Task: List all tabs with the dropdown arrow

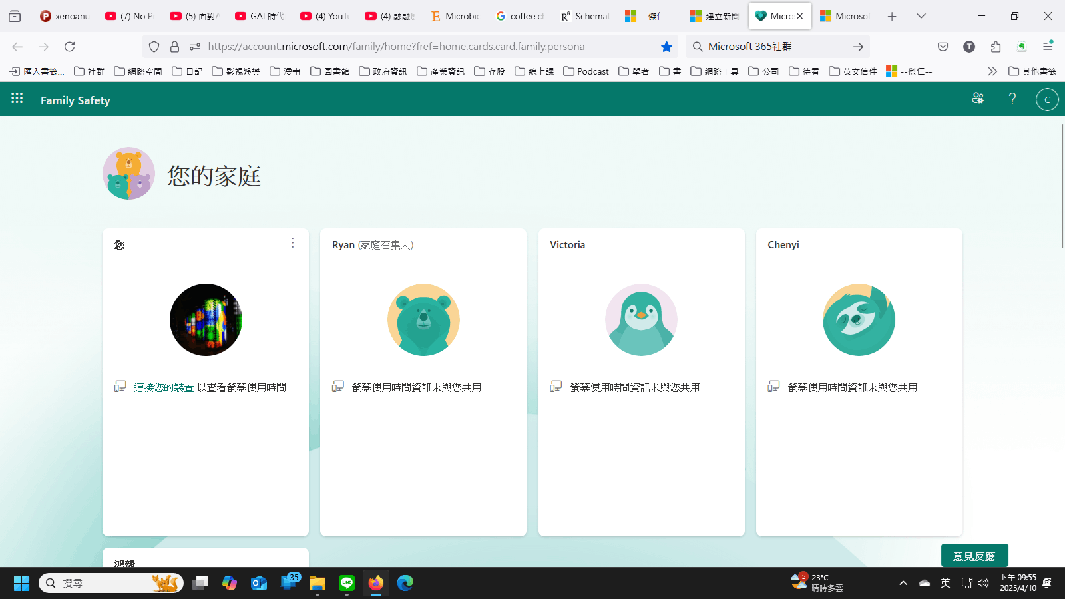Action: pos(921,16)
